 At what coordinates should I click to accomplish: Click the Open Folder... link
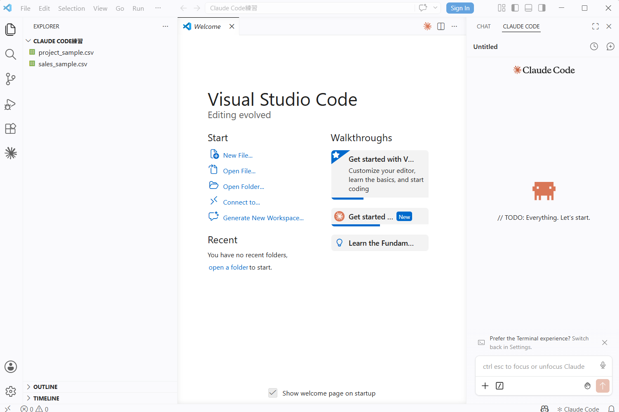(244, 186)
